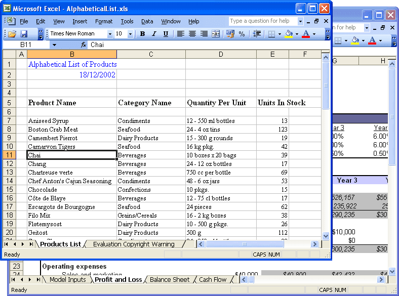
Task: Switch to Evaluation Copyright Warning sheet tab
Action: point(134,244)
